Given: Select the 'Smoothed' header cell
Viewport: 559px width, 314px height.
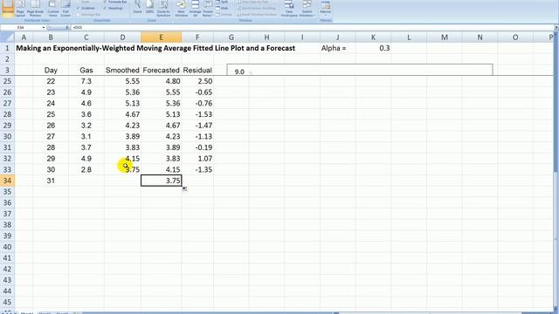Looking at the screenshot, I should point(122,70).
